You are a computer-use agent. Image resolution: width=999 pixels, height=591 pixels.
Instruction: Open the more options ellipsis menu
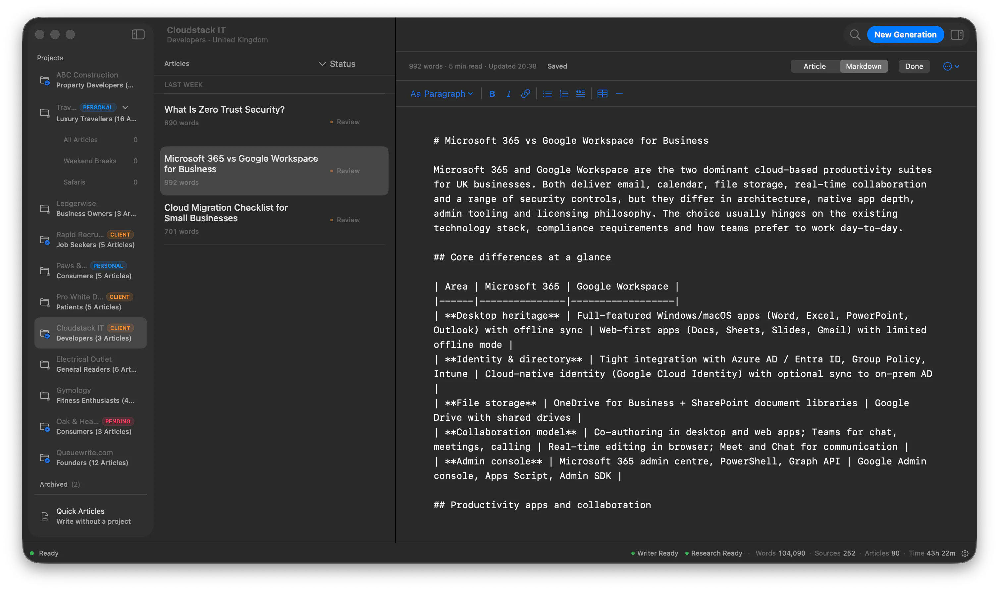pyautogui.click(x=951, y=67)
